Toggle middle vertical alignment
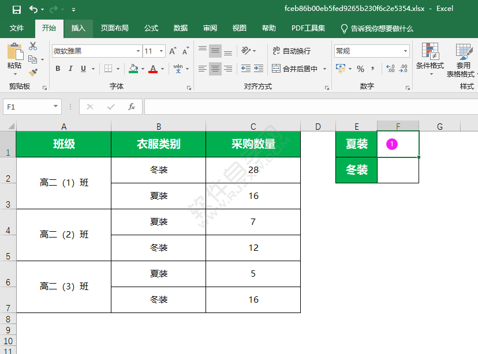 pos(214,51)
